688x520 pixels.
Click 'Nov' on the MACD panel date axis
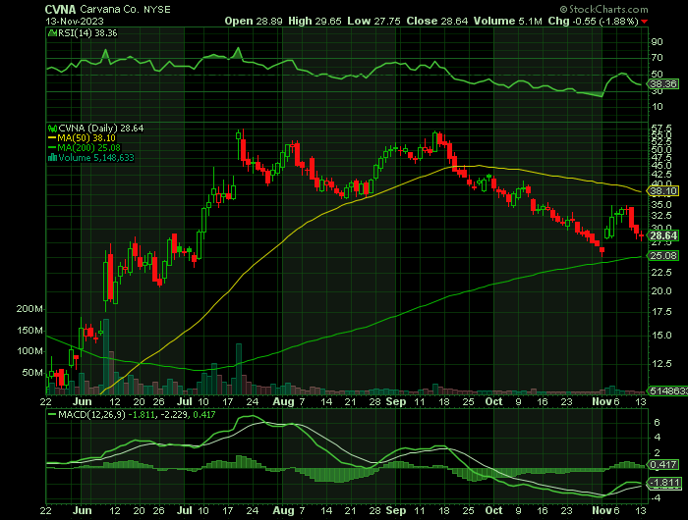coord(601,510)
